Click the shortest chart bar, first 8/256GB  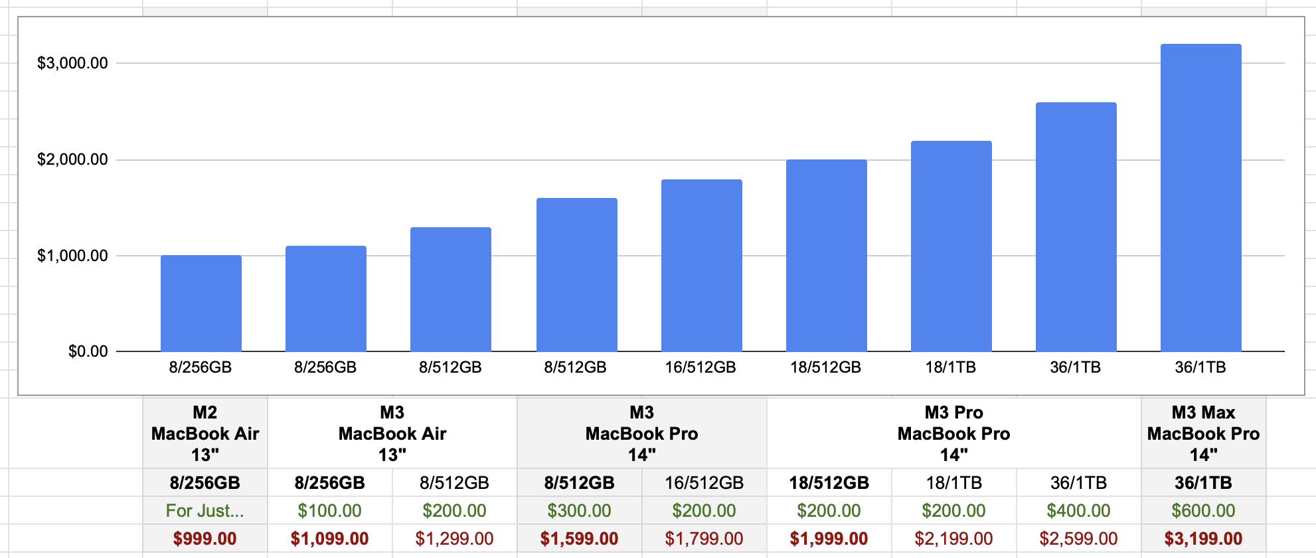(201, 303)
